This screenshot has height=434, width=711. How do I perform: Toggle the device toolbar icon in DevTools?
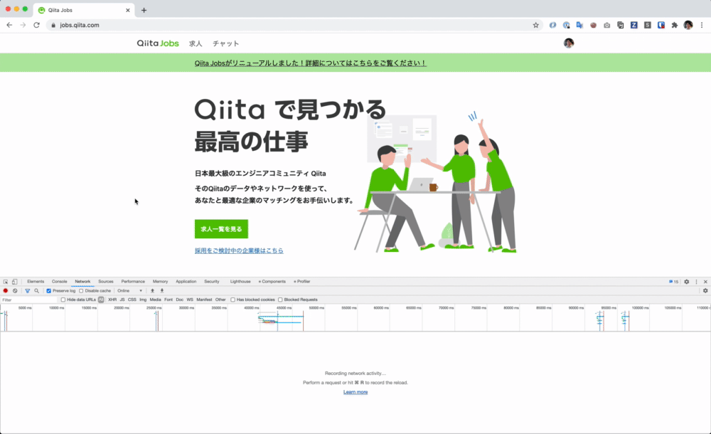click(x=14, y=282)
